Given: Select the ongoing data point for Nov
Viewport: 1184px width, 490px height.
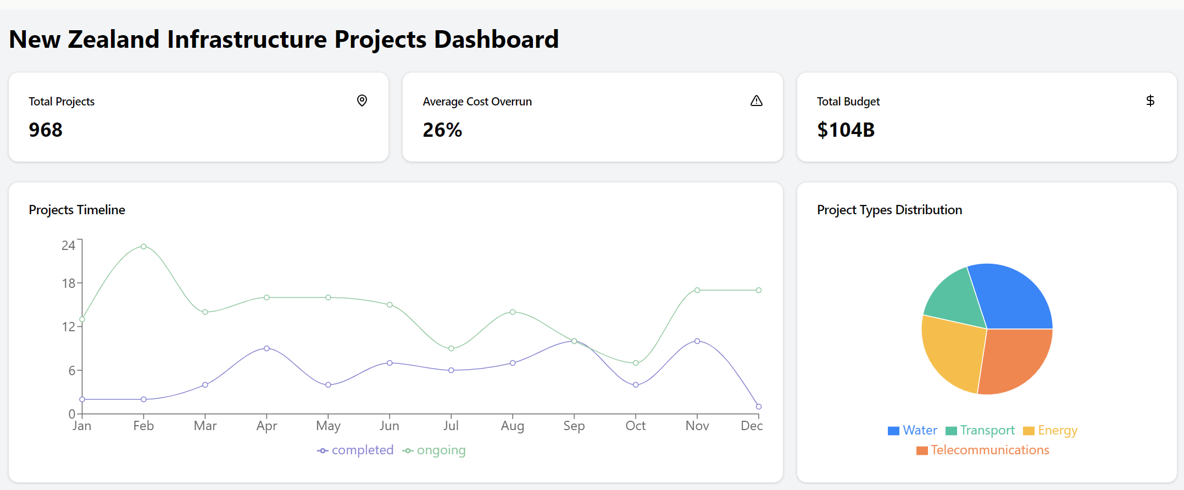Looking at the screenshot, I should 697,290.
